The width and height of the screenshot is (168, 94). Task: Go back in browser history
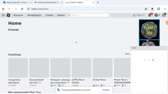pyautogui.click(x=9, y=9)
